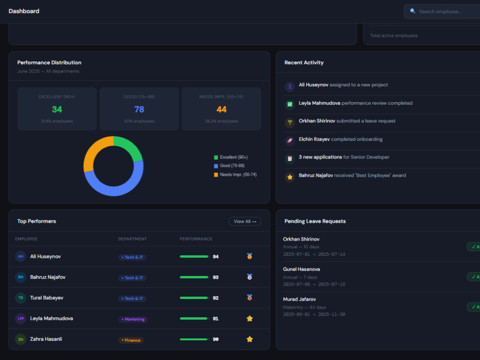
Task: Click the Needs Impr. card showing 44
Action: (221, 109)
